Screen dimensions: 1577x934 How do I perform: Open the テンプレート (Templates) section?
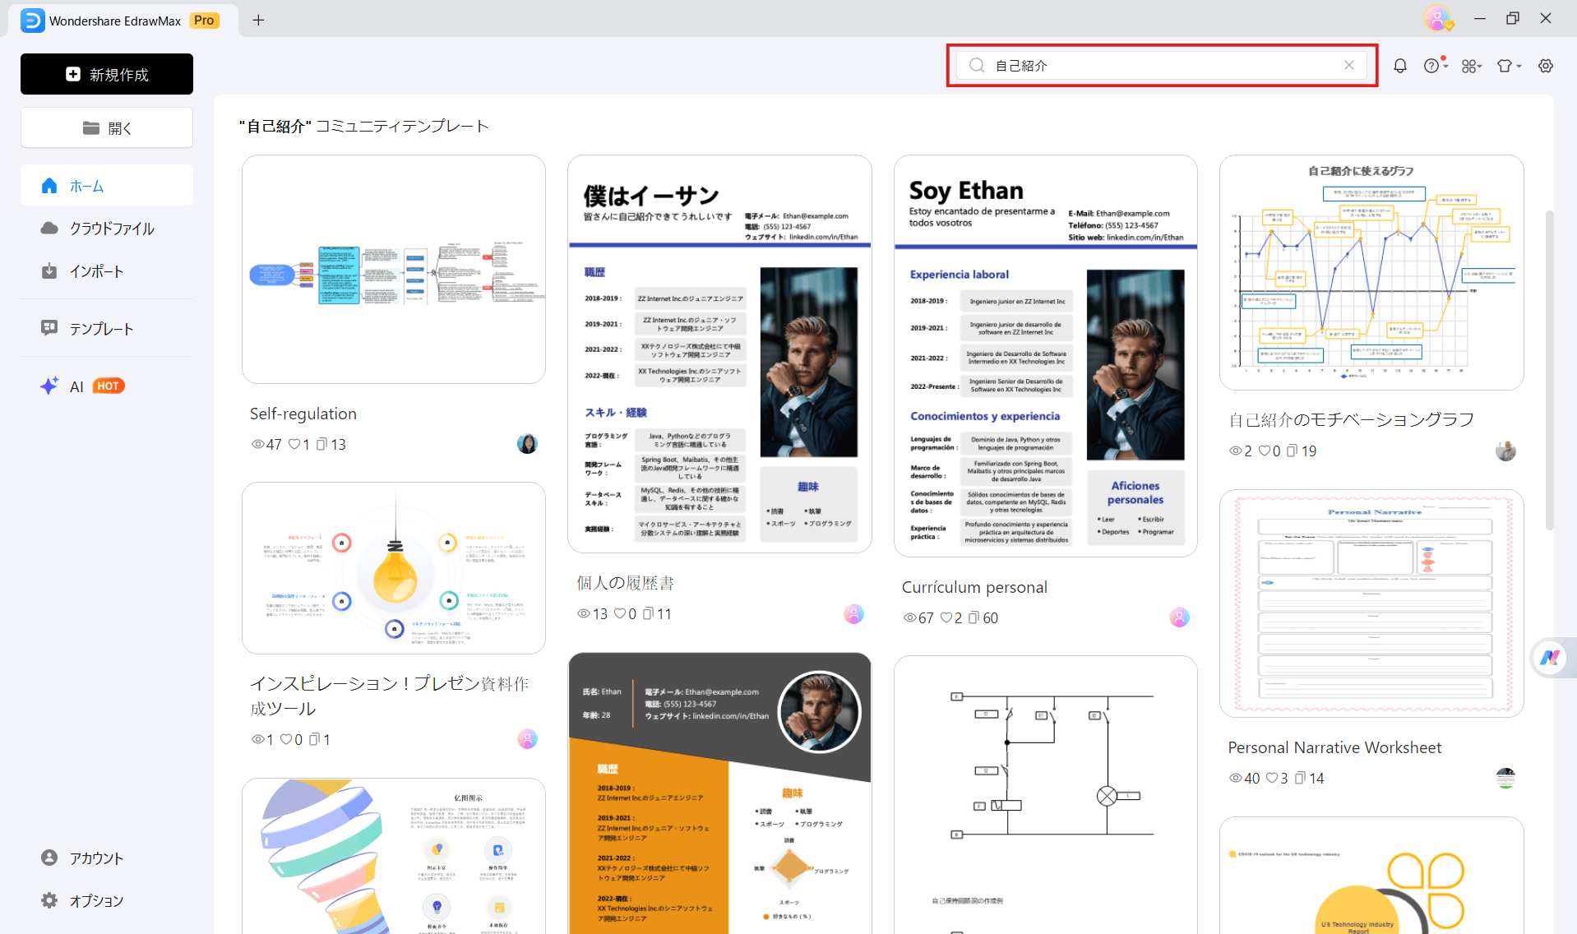[x=100, y=328]
